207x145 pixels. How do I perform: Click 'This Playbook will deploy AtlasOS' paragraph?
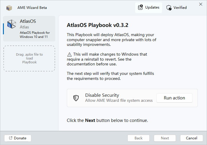(111, 40)
